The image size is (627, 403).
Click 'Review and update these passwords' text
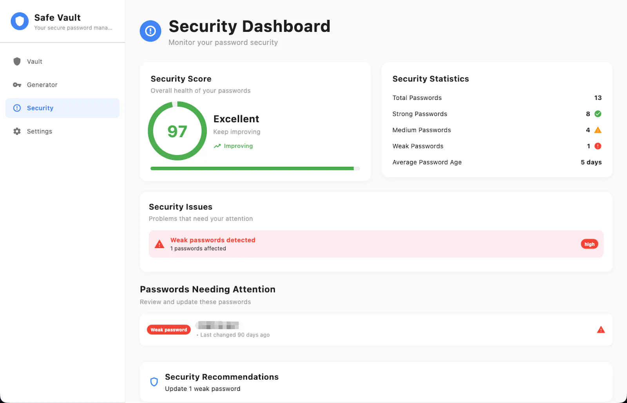pos(195,302)
